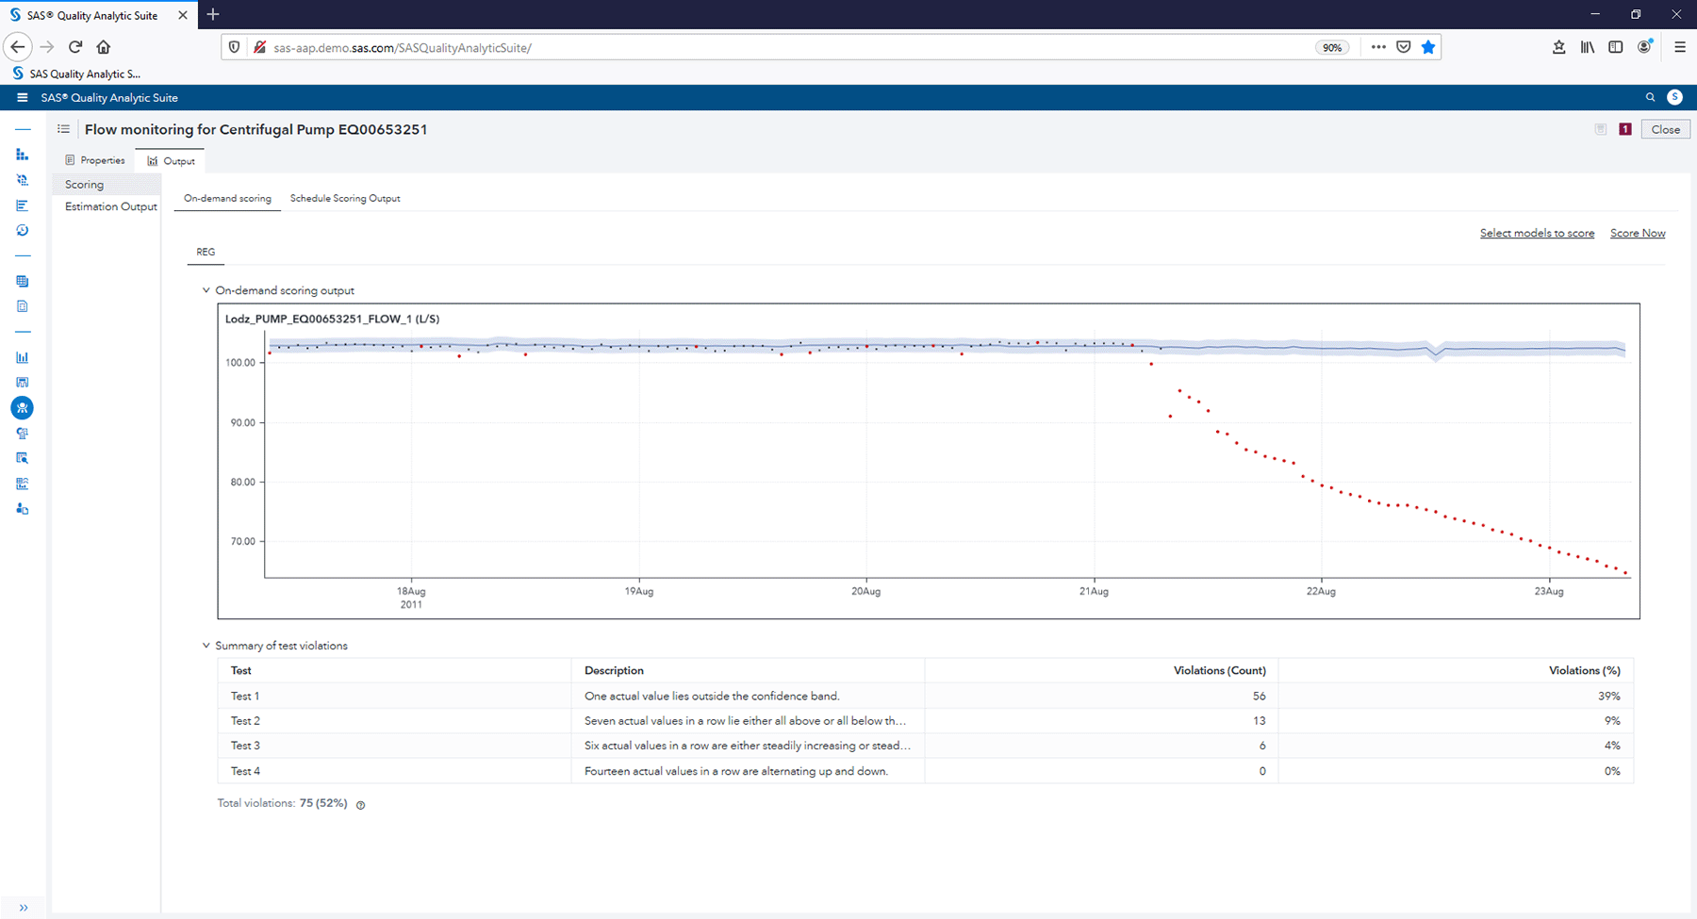Click the Score Now link
The height and width of the screenshot is (919, 1697).
(x=1638, y=233)
